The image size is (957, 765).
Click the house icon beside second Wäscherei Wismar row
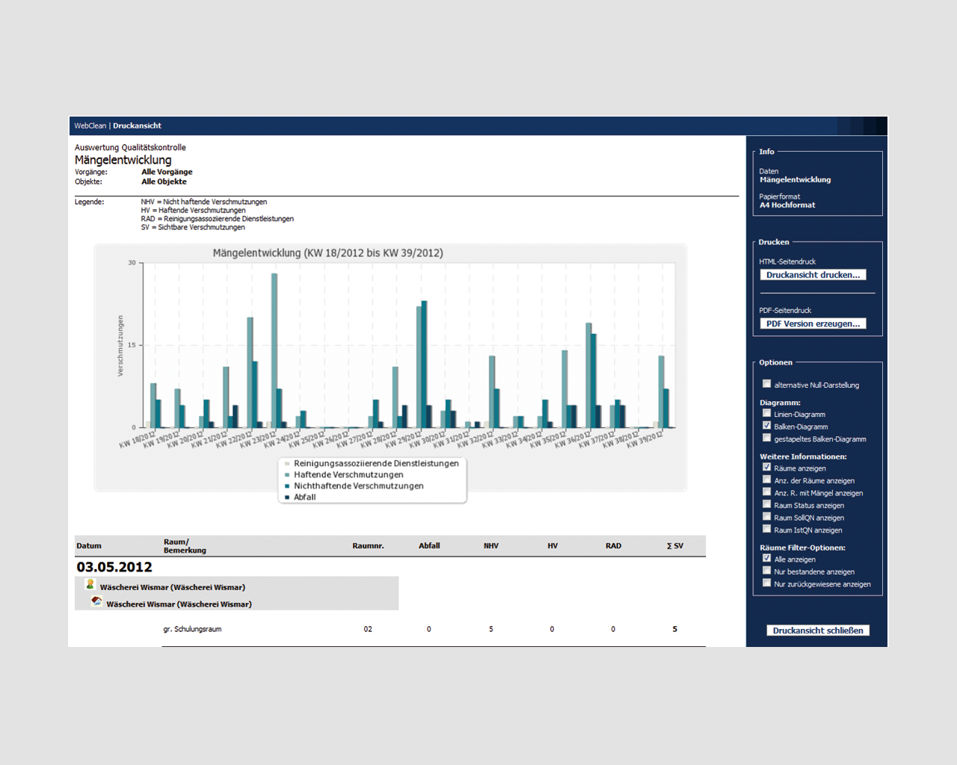(x=96, y=601)
